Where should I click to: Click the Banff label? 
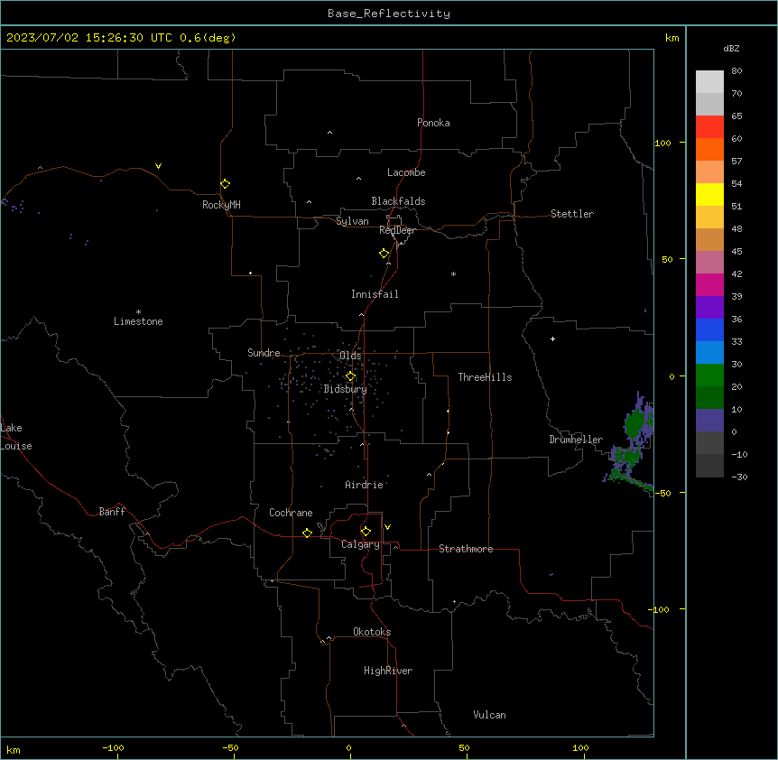click(x=112, y=512)
